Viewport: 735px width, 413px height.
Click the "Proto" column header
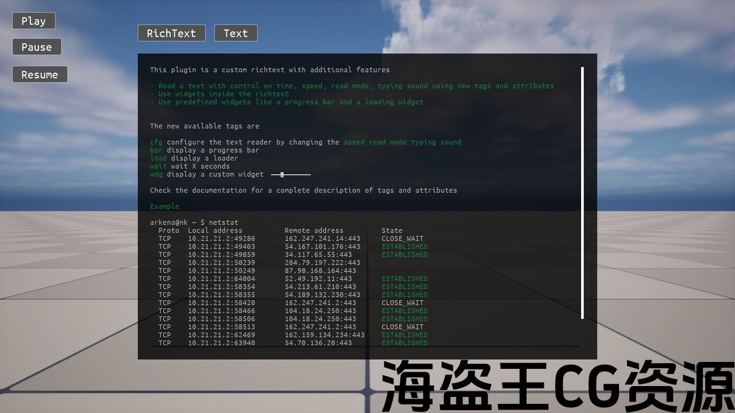pos(169,231)
